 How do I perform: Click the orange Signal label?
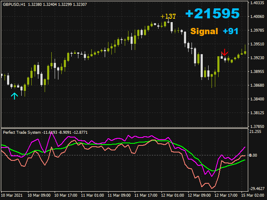204,31
